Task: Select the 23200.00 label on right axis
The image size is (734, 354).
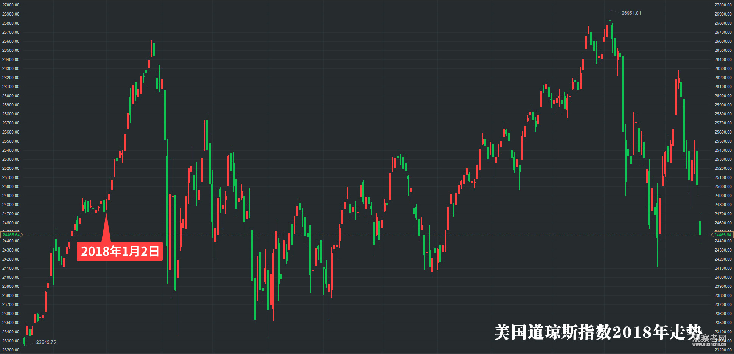Action: pos(723,350)
